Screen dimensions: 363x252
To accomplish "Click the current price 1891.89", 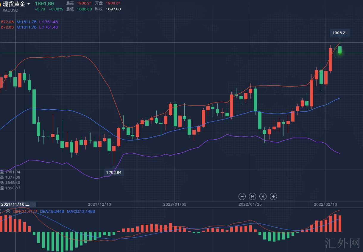I will 44,4.
